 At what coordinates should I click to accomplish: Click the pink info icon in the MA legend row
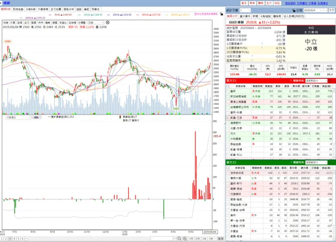tap(195, 14)
